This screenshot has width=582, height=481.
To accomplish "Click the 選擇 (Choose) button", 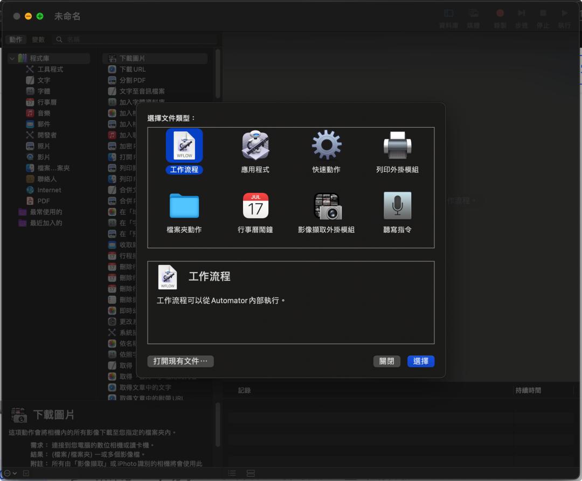I will tap(420, 361).
